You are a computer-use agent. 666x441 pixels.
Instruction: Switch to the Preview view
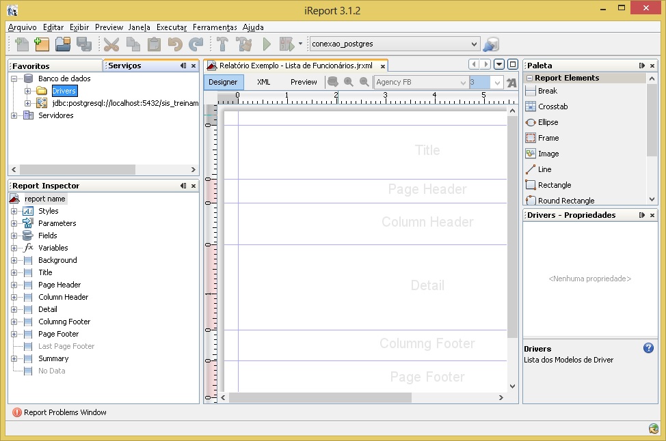(304, 82)
